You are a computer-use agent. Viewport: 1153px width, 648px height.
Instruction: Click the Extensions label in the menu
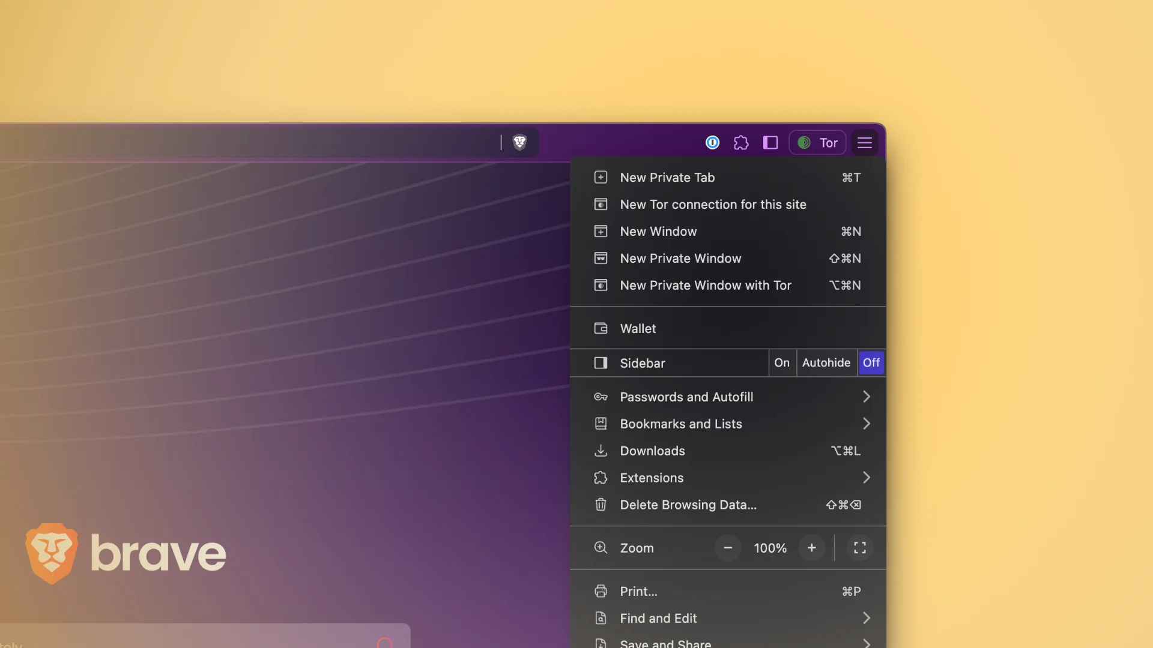click(652, 478)
